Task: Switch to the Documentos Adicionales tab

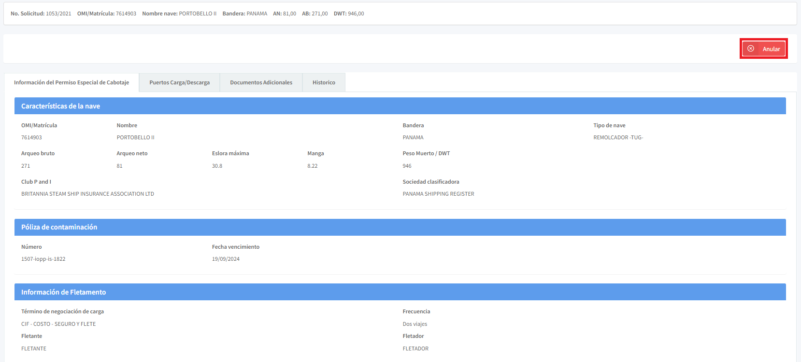Action: click(261, 82)
